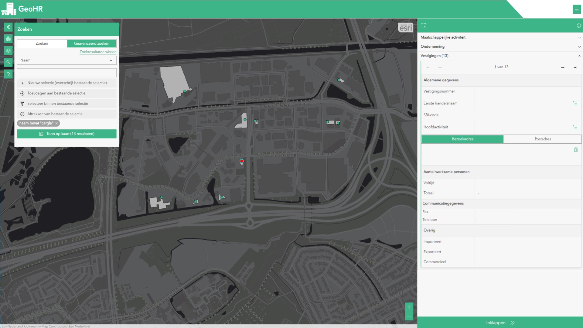Click the print icon in left sidebar
The image size is (583, 328).
coord(8,39)
